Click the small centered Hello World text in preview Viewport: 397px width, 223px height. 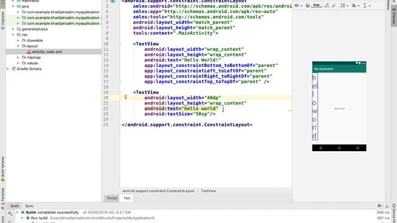[x=339, y=109]
